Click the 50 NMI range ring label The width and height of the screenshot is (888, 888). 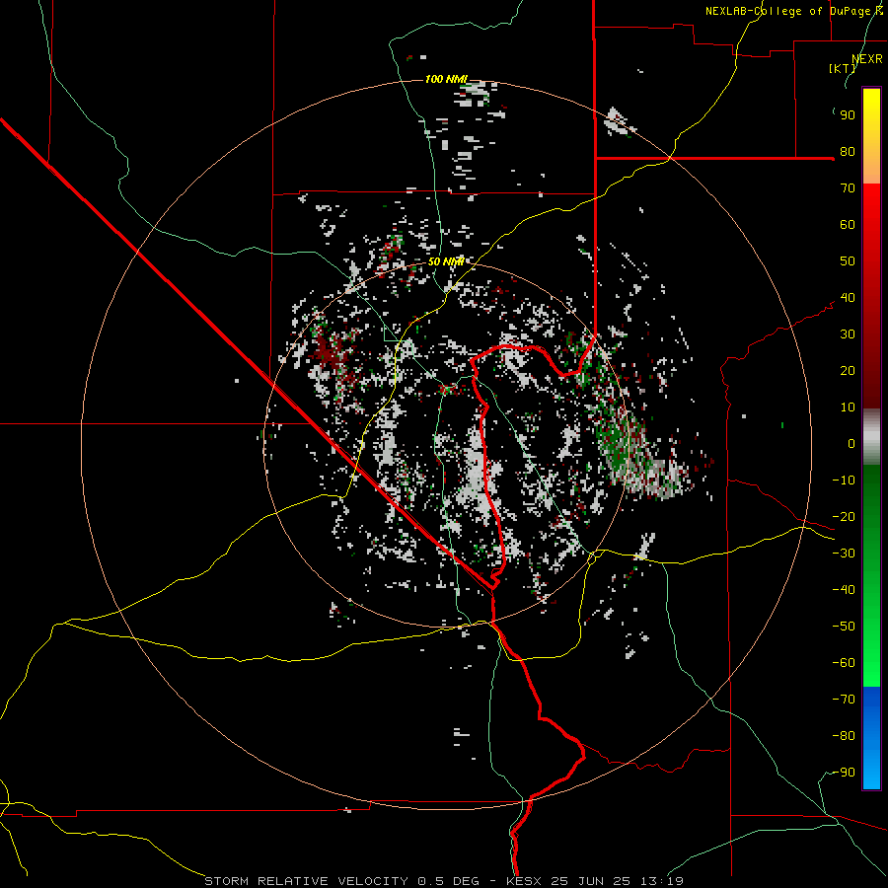point(446,261)
